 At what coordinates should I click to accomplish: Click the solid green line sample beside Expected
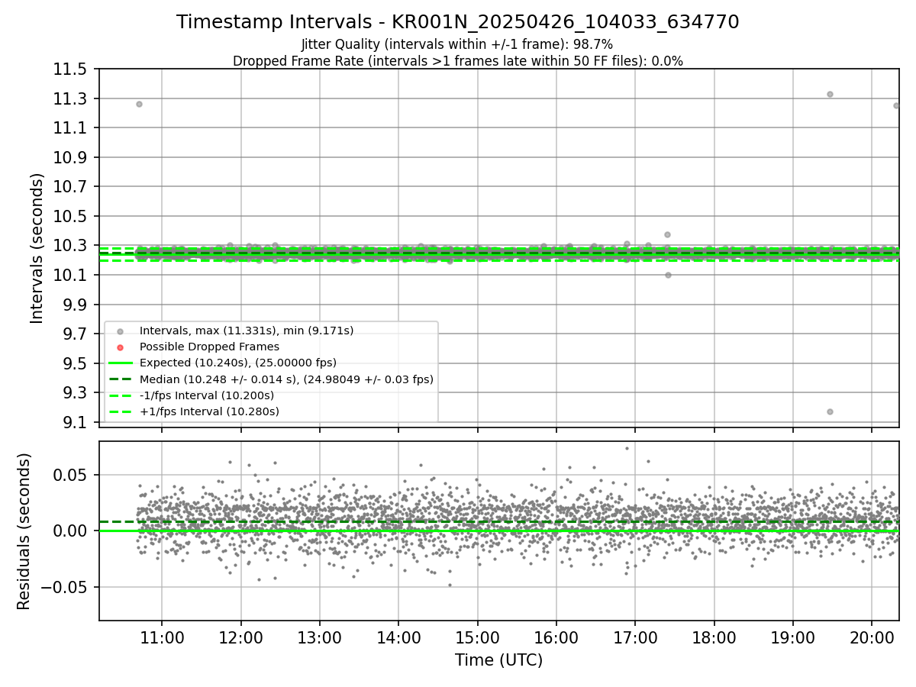click(121, 363)
